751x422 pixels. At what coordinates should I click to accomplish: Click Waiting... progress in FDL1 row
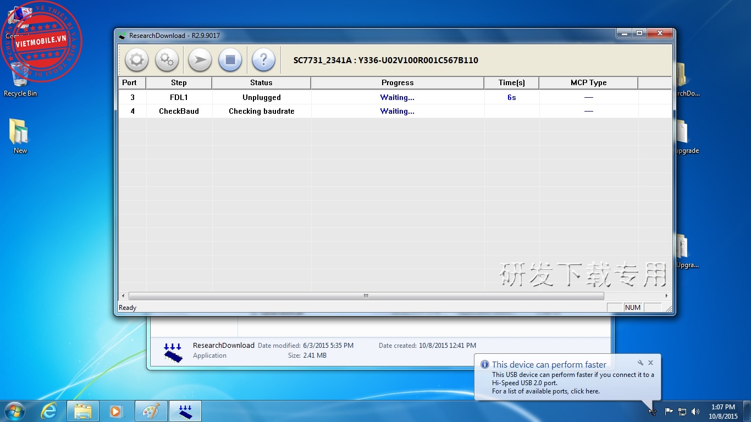tap(397, 97)
